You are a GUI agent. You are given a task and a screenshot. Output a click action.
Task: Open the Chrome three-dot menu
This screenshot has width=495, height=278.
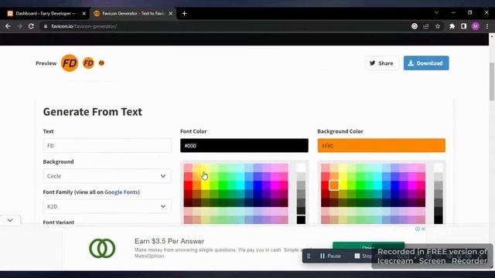[487, 26]
